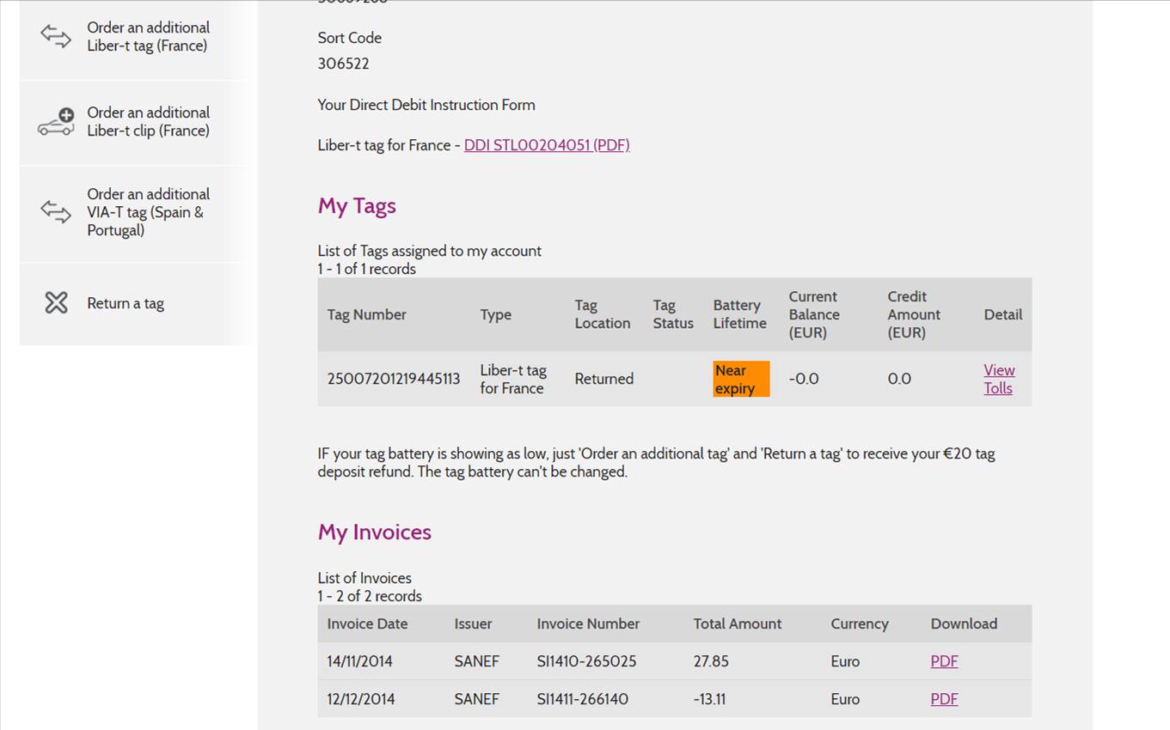Download PDF for invoice SI1410-265025

click(944, 661)
